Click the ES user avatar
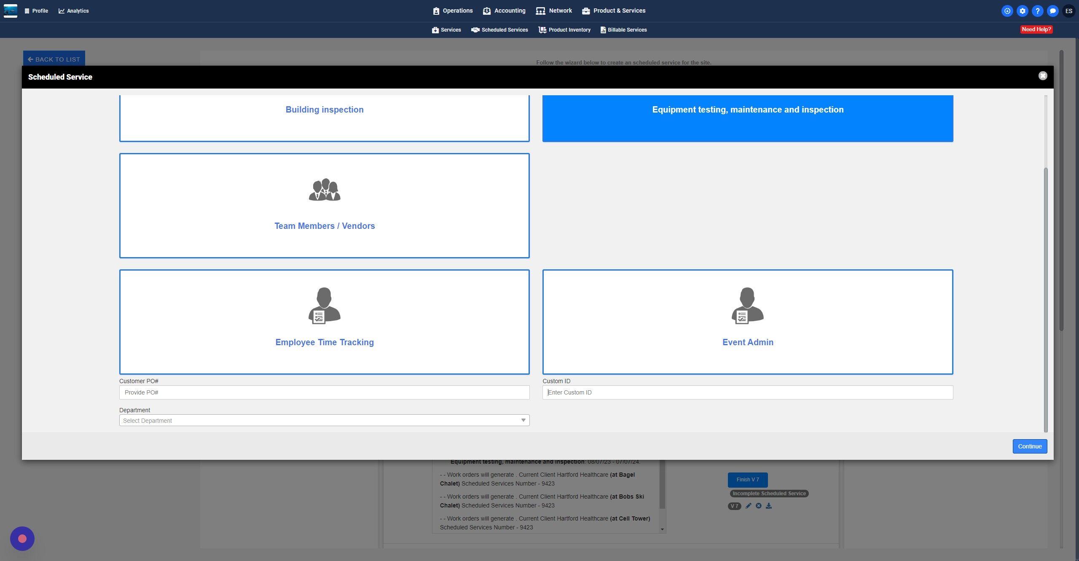1079x561 pixels. pos(1068,11)
